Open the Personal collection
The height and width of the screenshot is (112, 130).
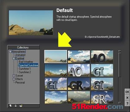pos(20,83)
